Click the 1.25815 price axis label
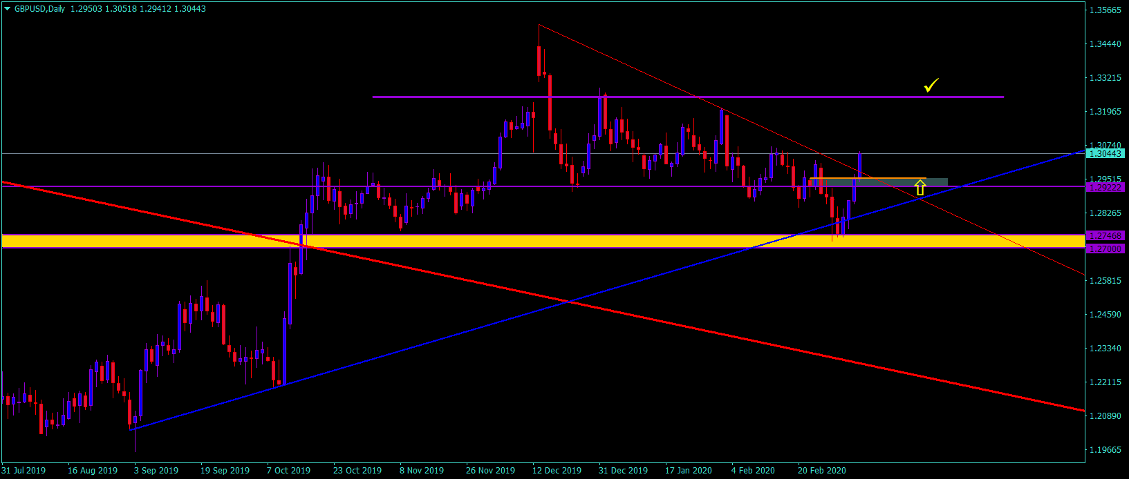 point(1105,281)
